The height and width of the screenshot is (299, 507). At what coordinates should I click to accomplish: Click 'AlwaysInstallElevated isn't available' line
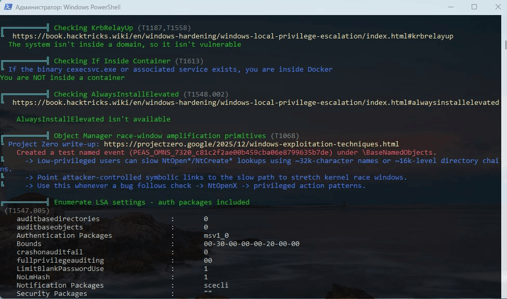94,119
